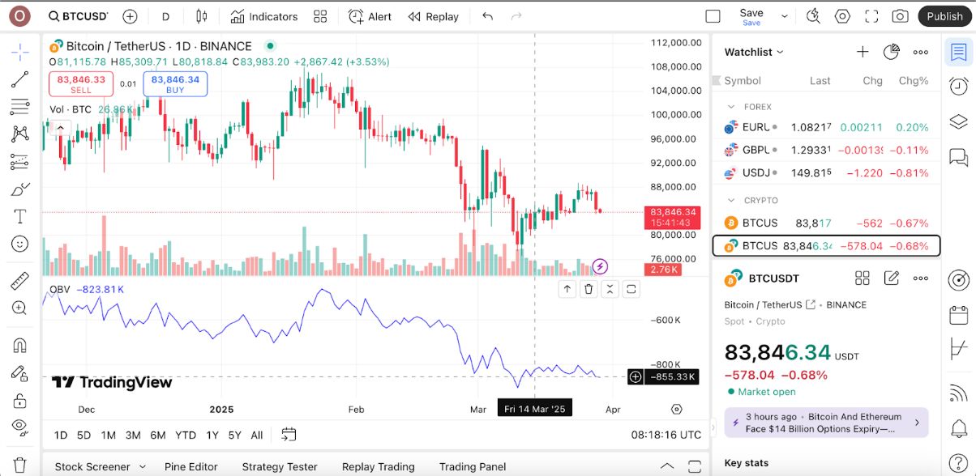Click the camera snapshot icon
This screenshot has height=476, width=976.
coord(900,16)
